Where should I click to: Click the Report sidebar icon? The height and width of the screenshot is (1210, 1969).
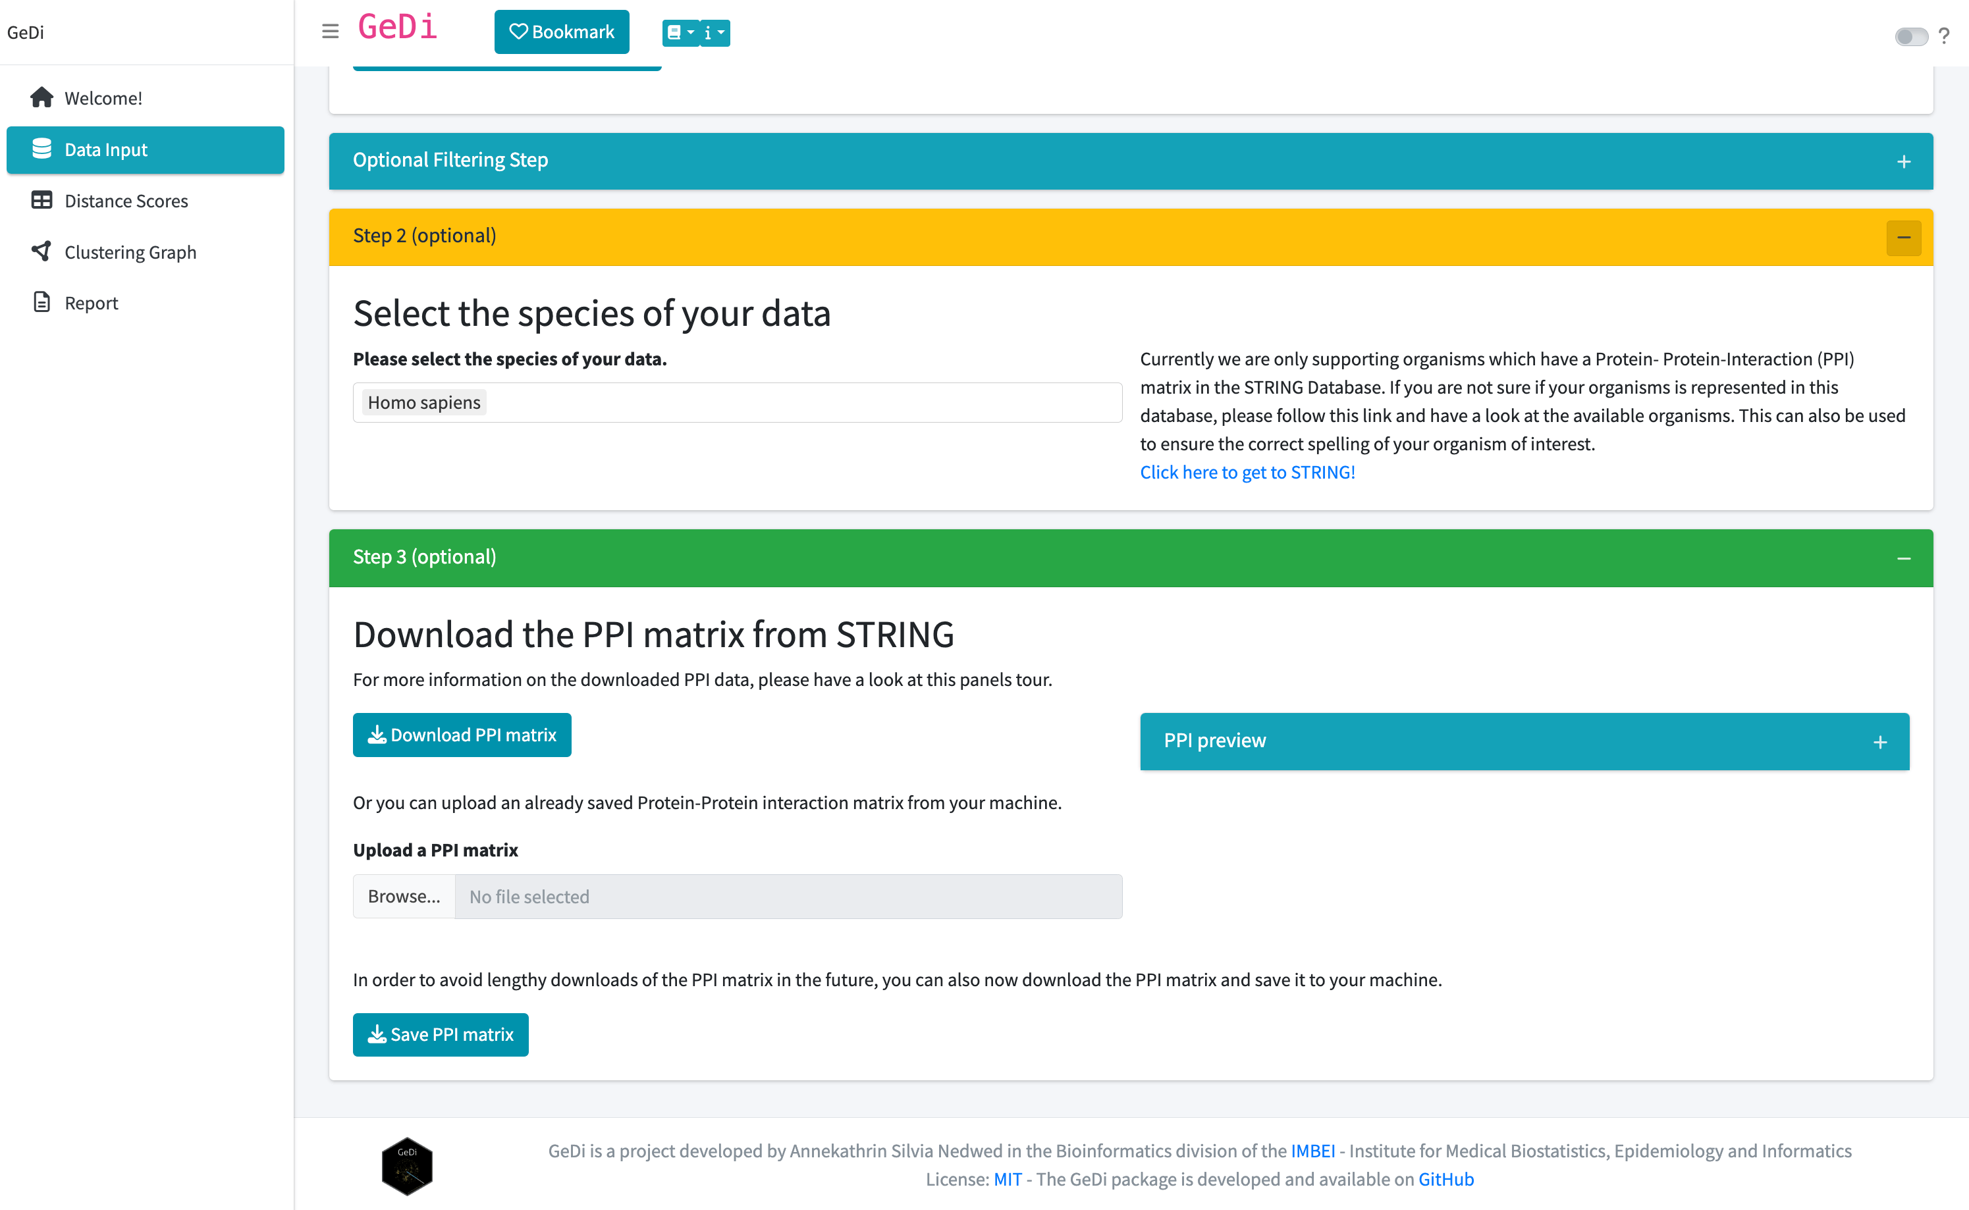(x=42, y=301)
